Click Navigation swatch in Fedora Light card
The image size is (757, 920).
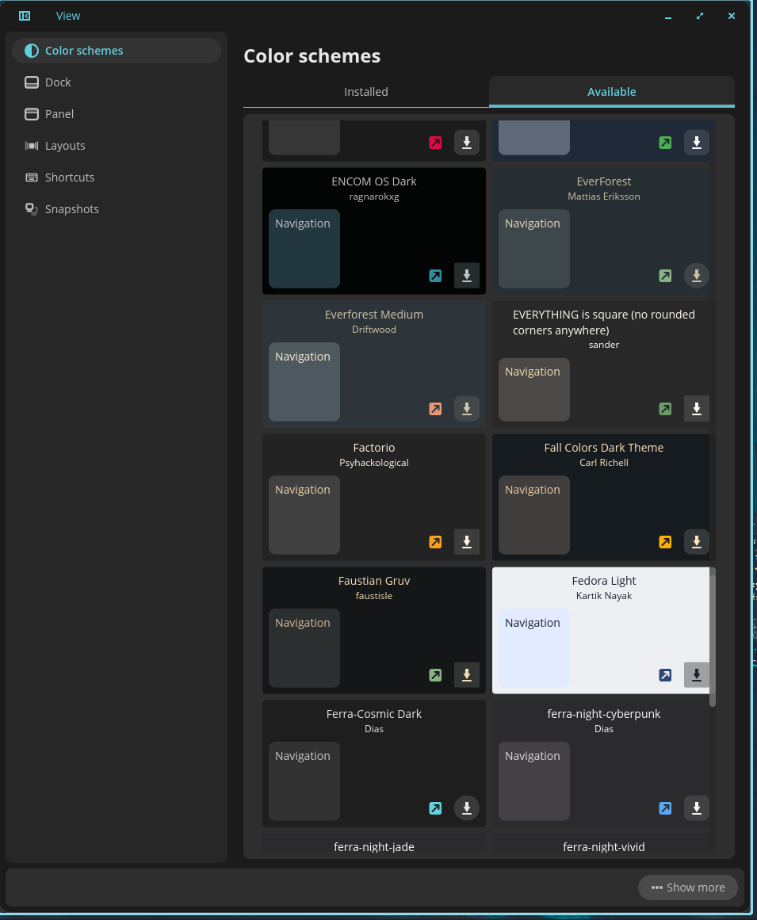coord(533,647)
